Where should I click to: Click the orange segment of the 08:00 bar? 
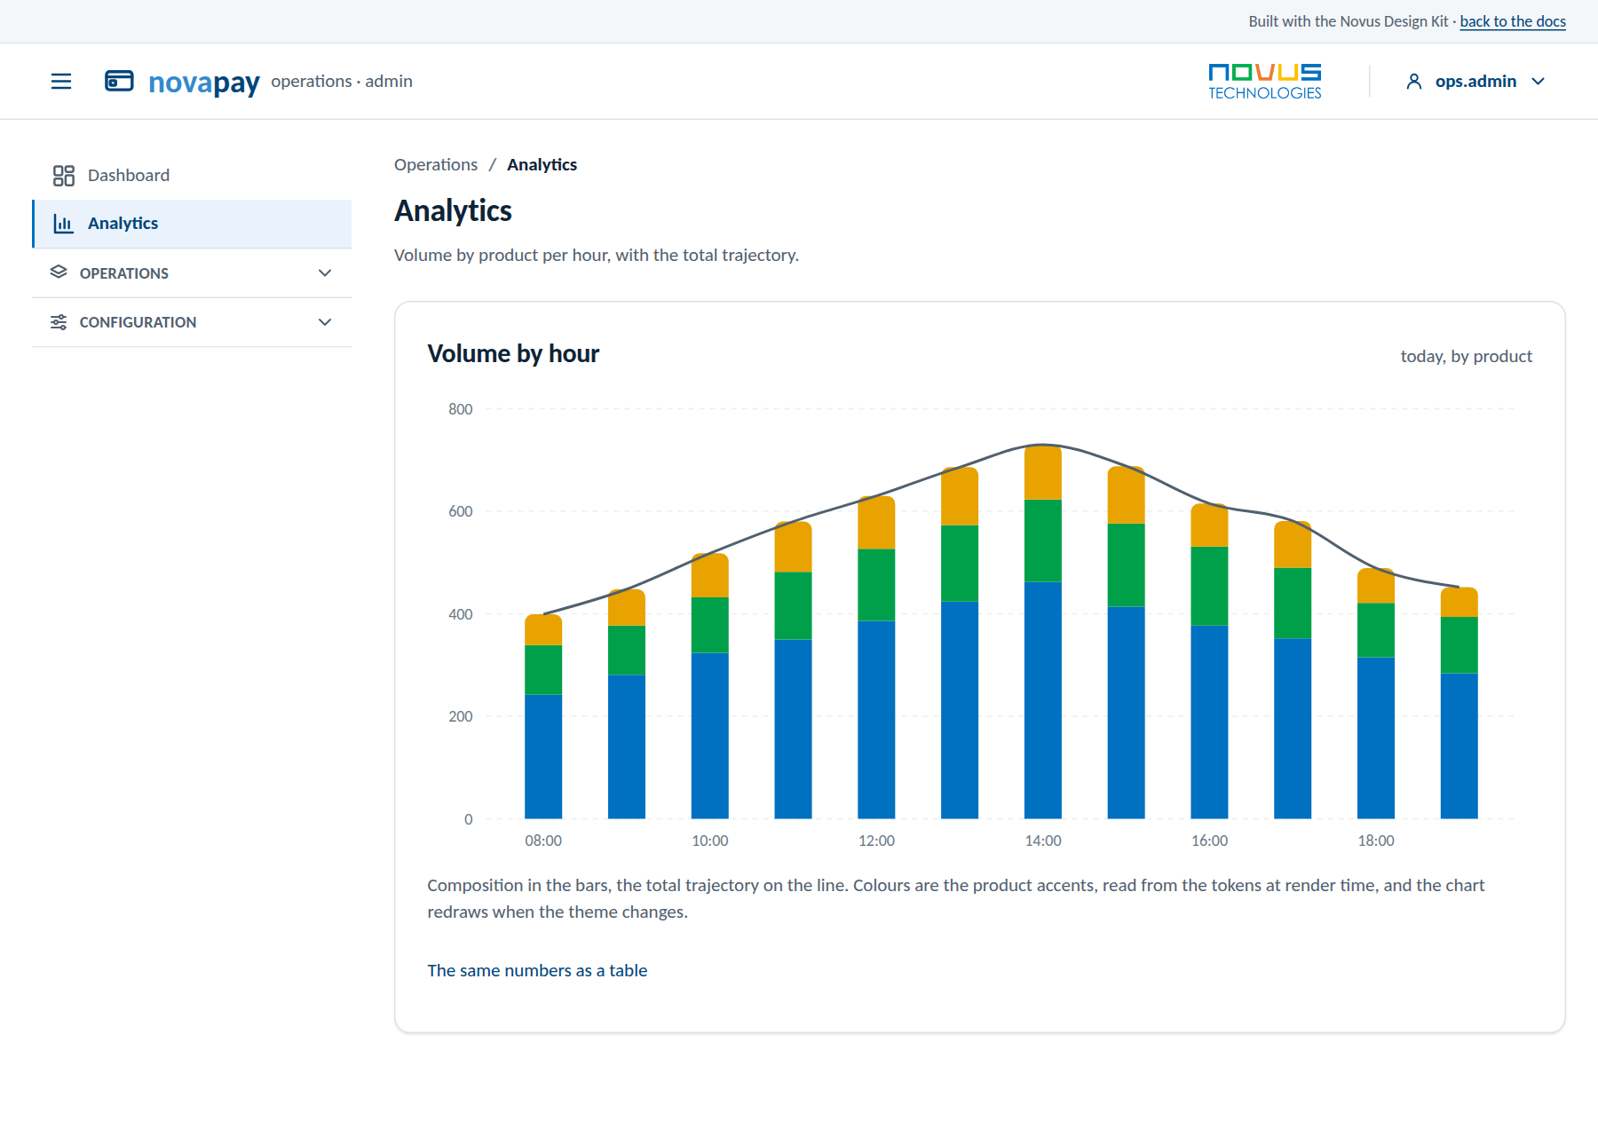pyautogui.click(x=543, y=630)
